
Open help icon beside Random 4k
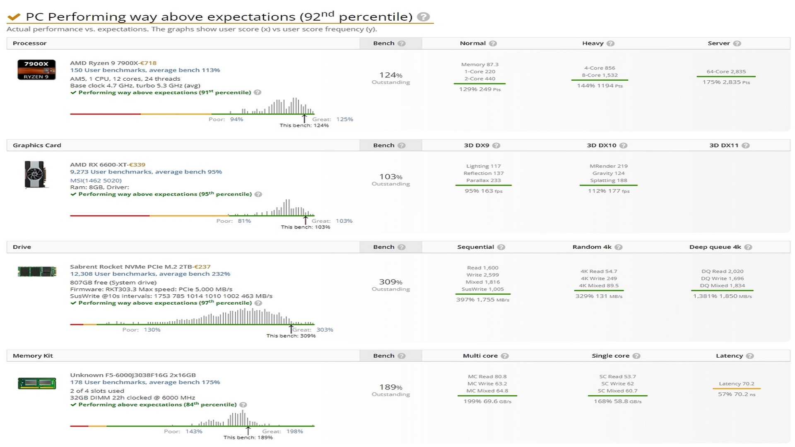[x=618, y=247]
